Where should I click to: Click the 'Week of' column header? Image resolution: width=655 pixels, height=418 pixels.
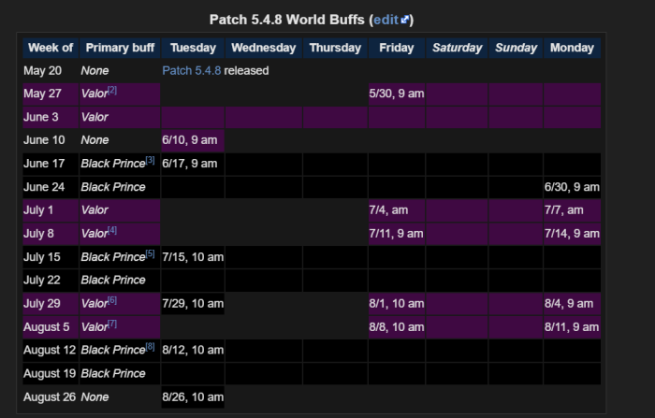(x=51, y=48)
